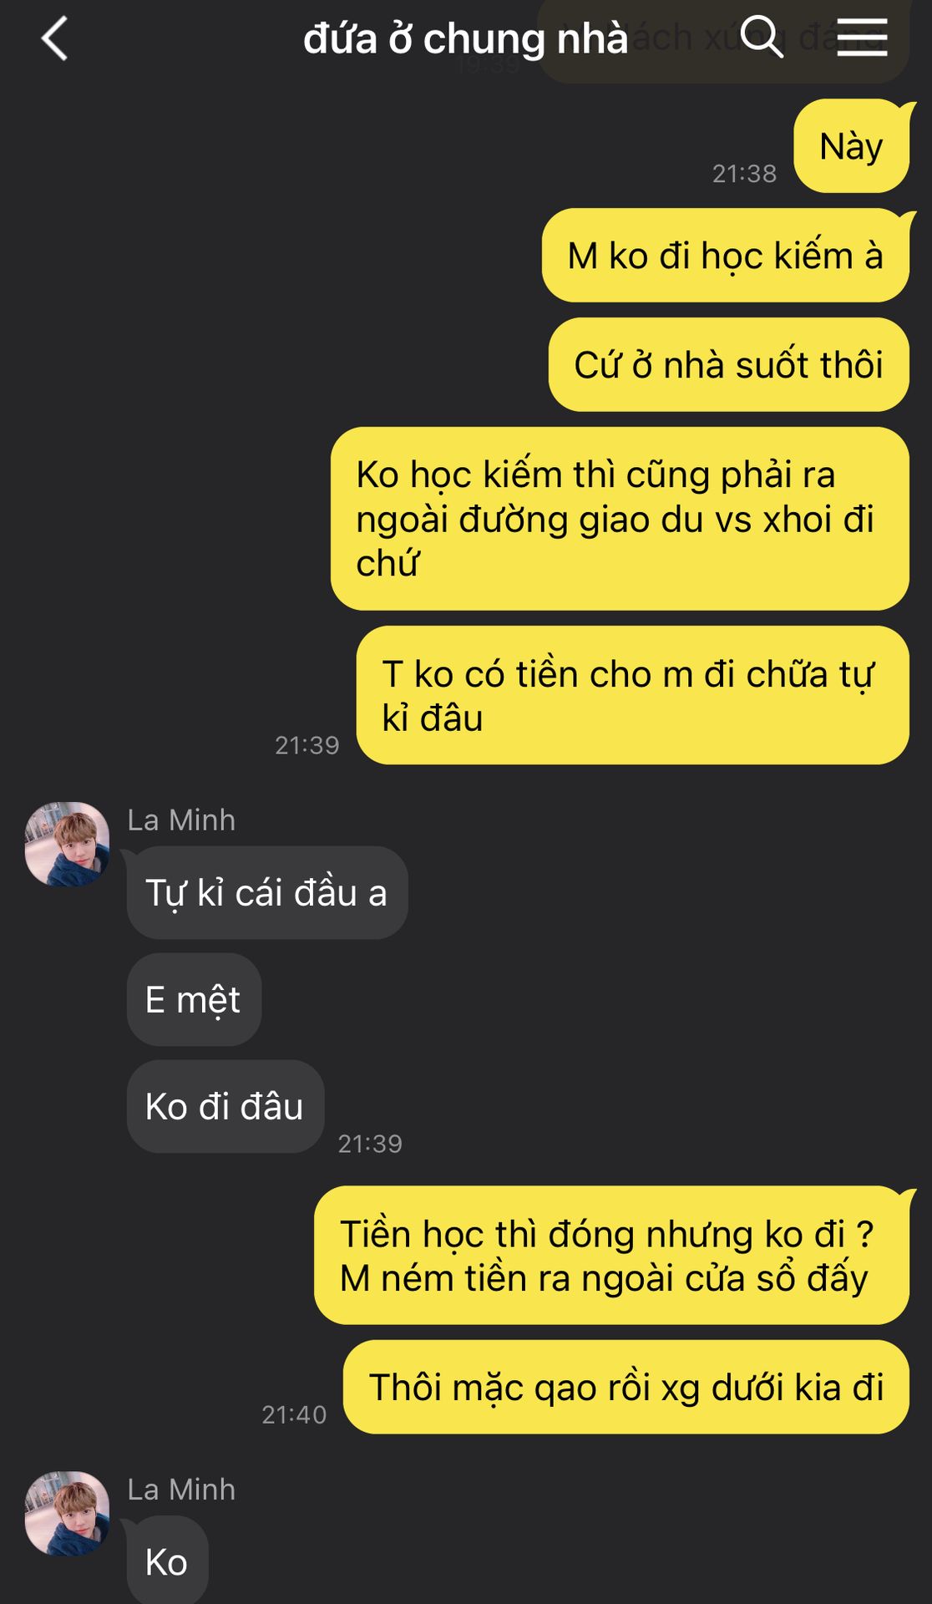Image resolution: width=932 pixels, height=1604 pixels.
Task: Open the hamburger menu icon
Action: pos(862,38)
